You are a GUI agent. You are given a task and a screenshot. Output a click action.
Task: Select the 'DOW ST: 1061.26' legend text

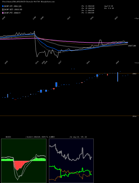(13, 6)
